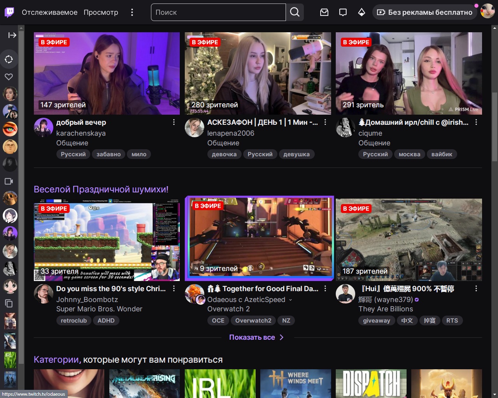The image size is (498, 398).
Task: Click Без рекламы бесплатно button
Action: tap(425, 12)
